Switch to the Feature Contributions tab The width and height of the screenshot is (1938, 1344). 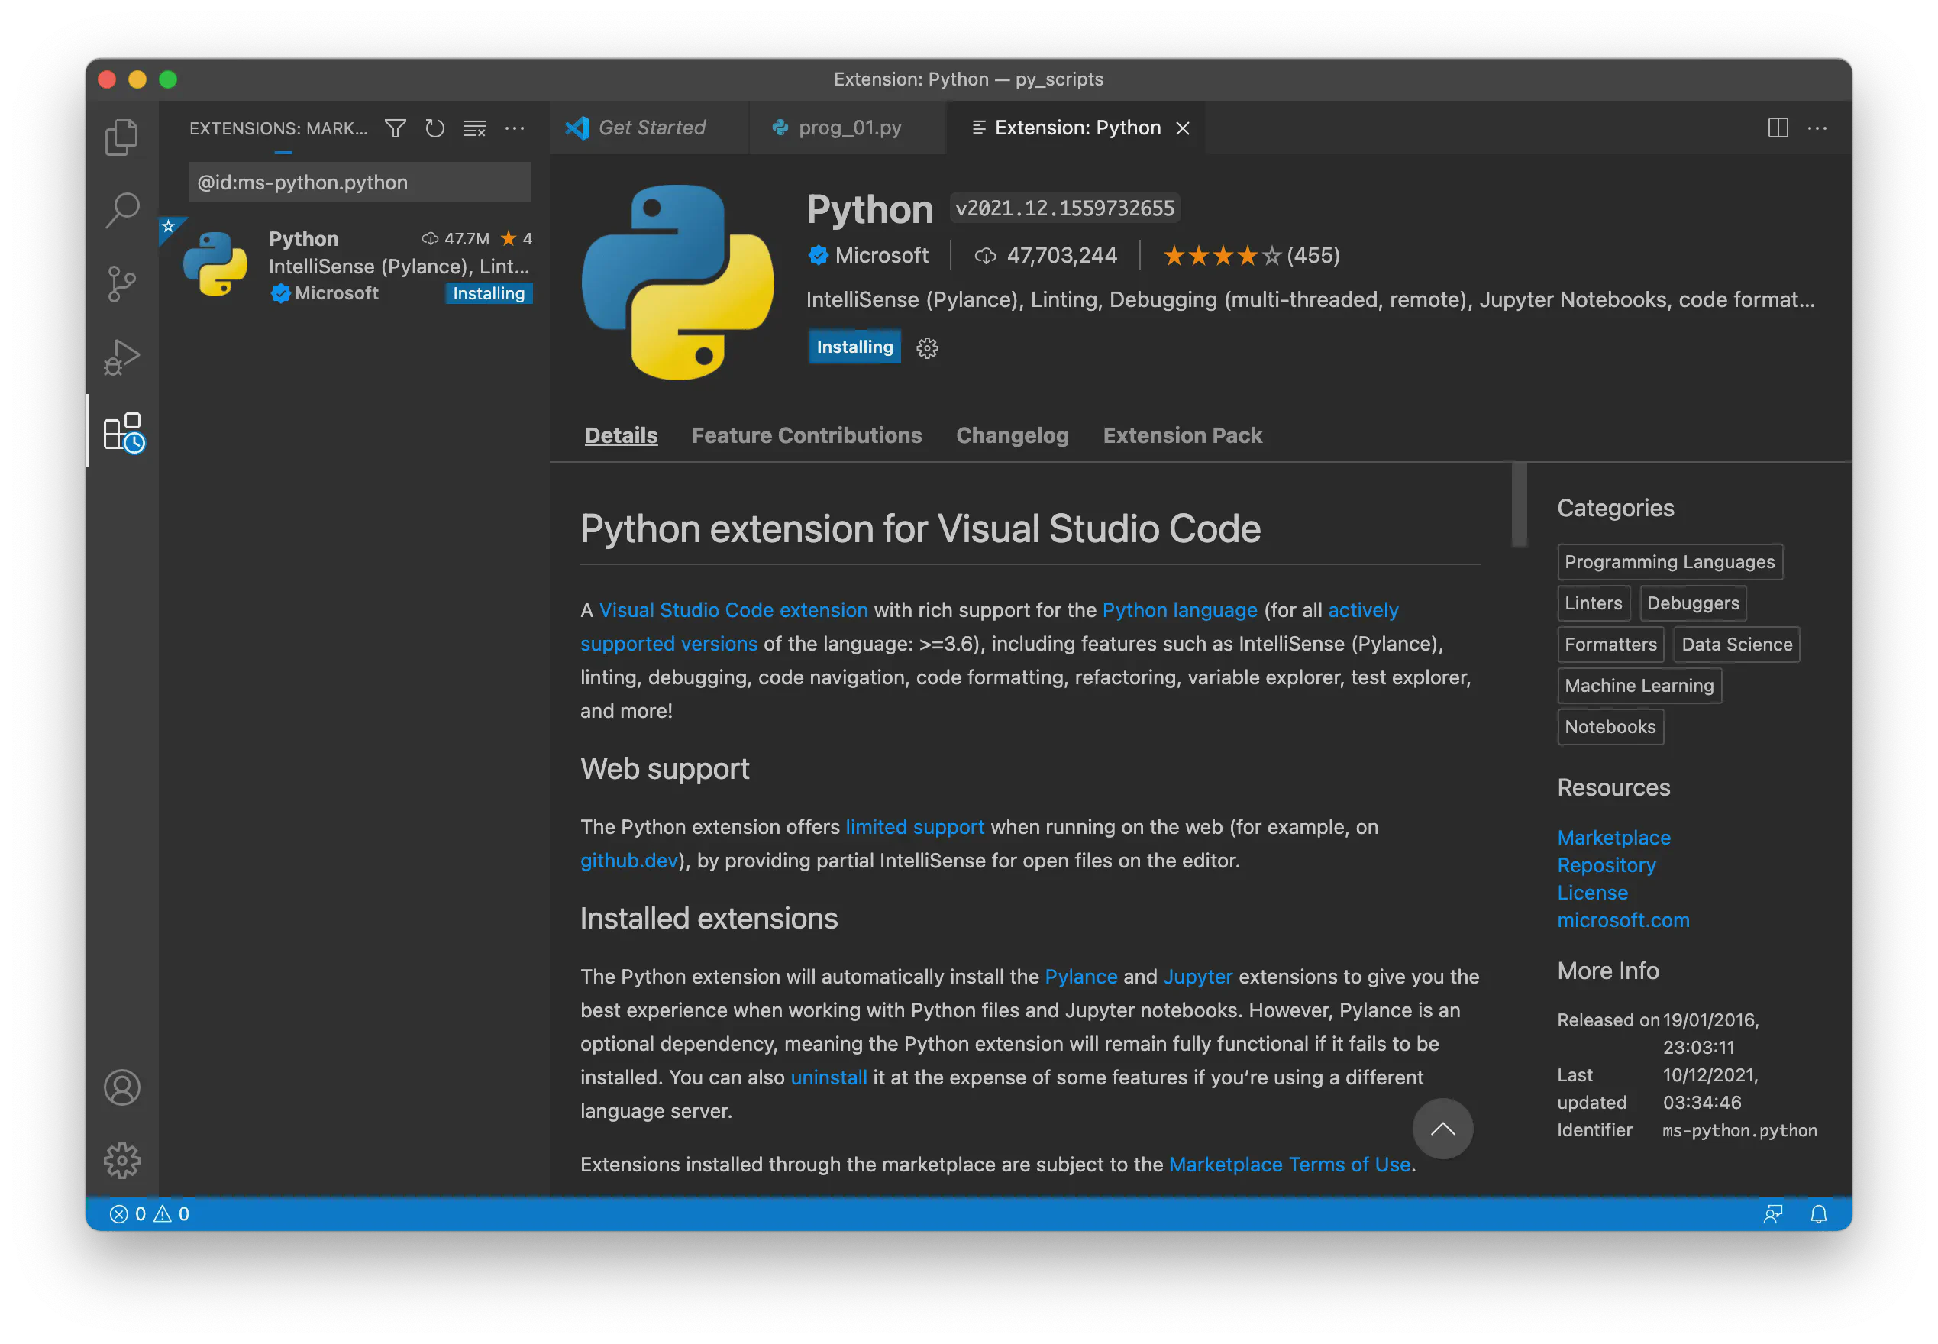click(x=807, y=436)
